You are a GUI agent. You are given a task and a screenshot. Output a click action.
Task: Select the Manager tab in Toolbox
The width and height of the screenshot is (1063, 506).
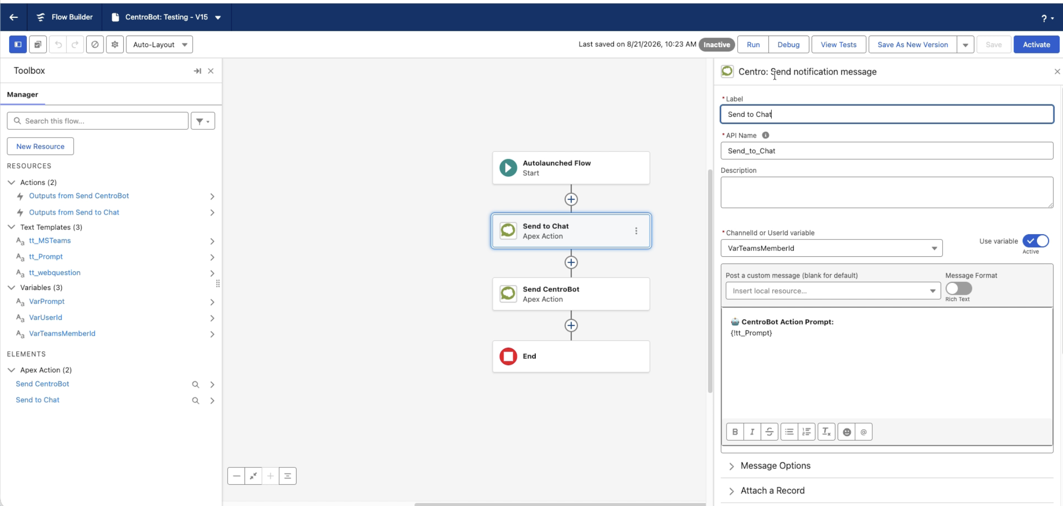tap(23, 95)
